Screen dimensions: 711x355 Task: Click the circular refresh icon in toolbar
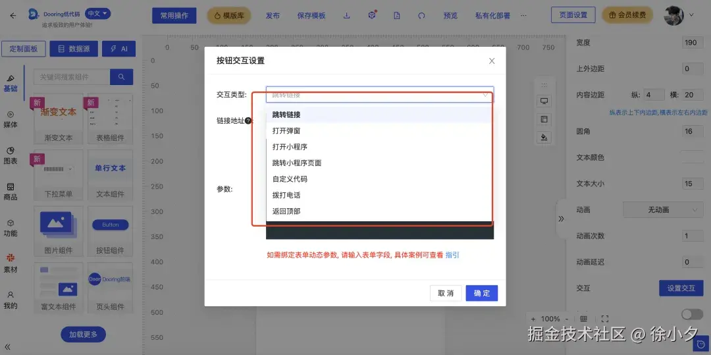(421, 15)
